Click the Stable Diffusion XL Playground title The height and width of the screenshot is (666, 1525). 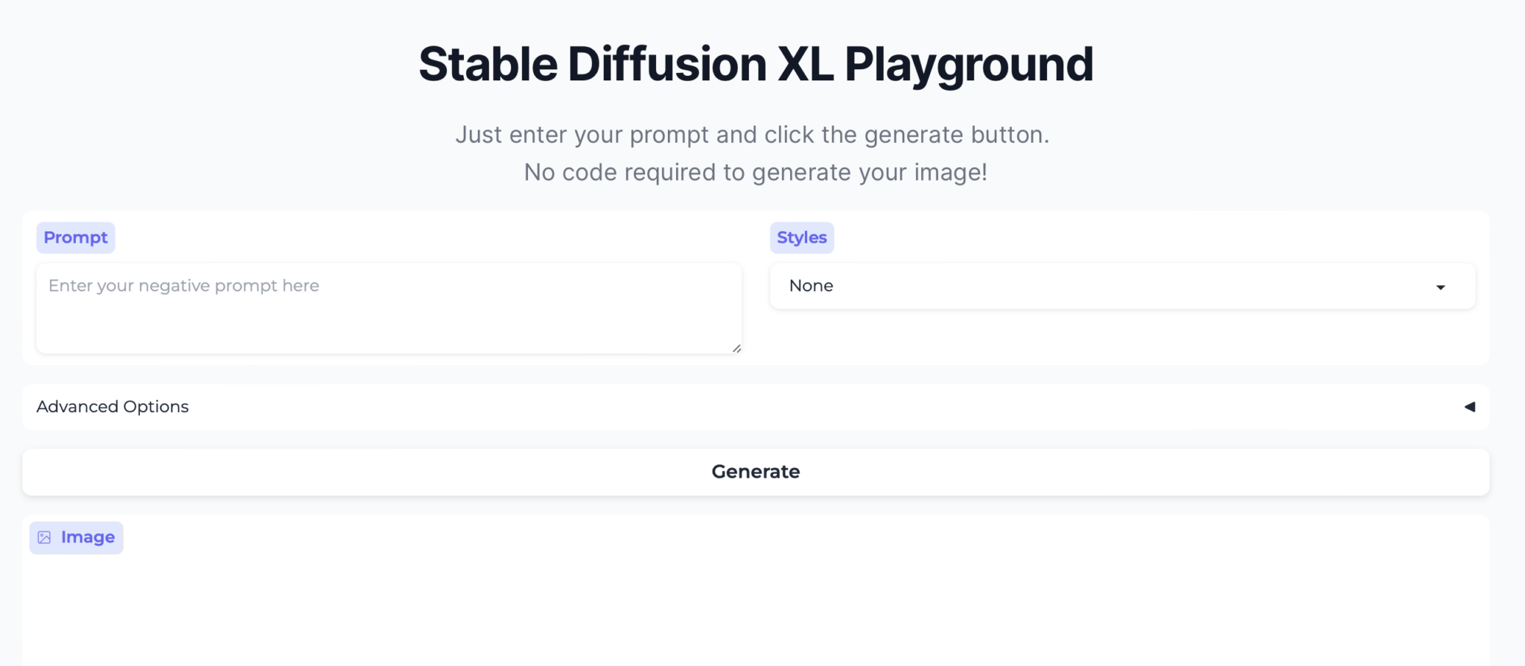tap(756, 63)
